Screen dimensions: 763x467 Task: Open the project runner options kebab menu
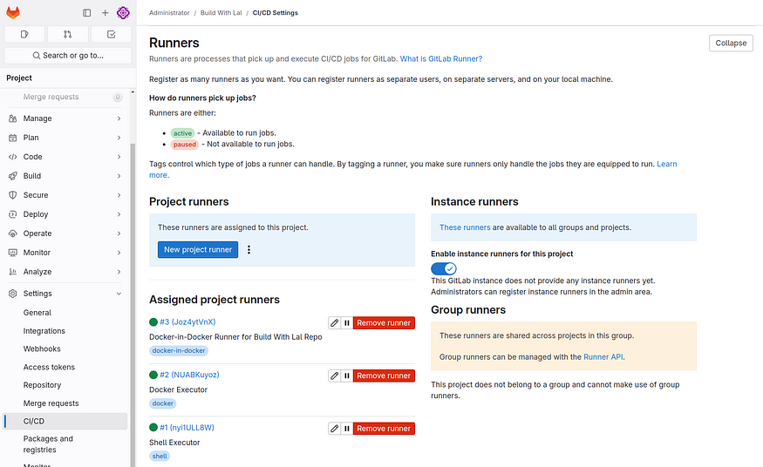[x=249, y=250]
